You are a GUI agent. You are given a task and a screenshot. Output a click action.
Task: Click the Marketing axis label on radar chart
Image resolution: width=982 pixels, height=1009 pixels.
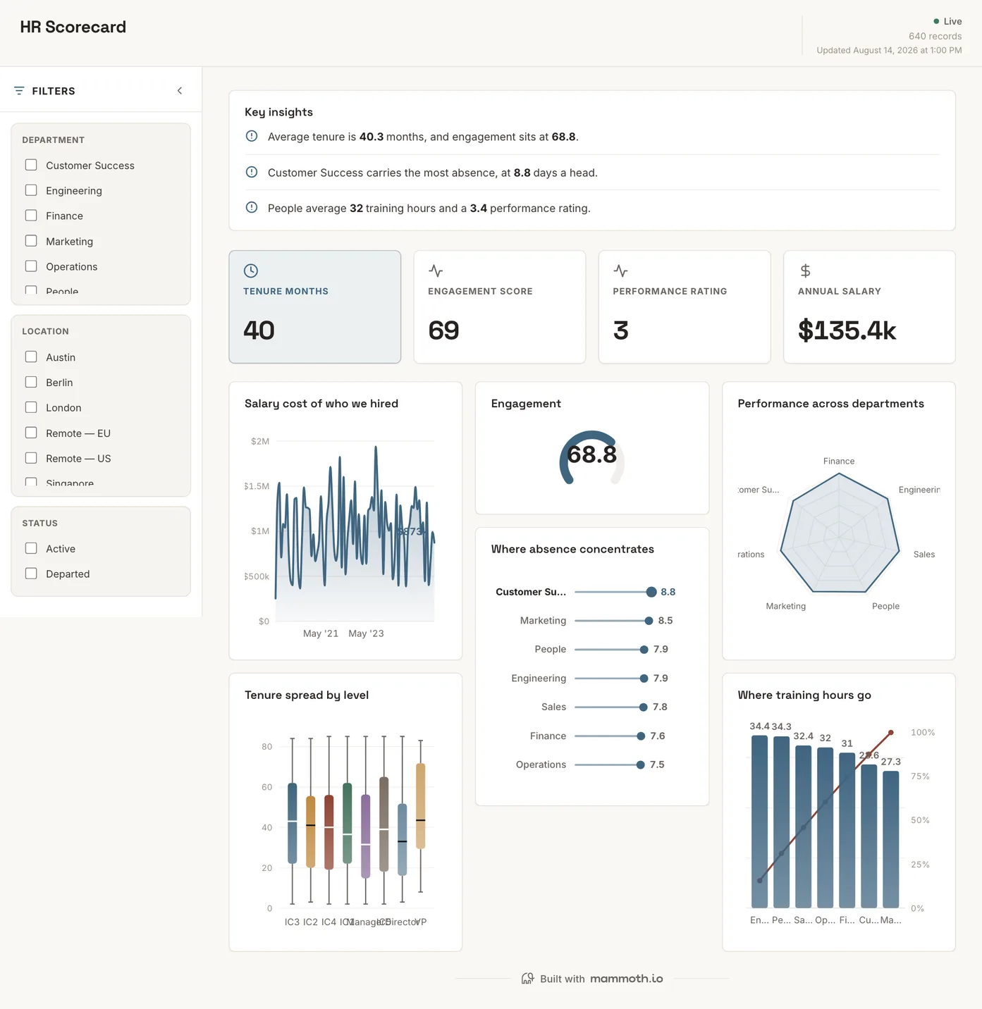tap(786, 606)
